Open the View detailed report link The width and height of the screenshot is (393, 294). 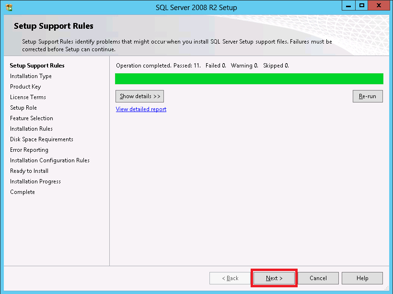(x=141, y=109)
